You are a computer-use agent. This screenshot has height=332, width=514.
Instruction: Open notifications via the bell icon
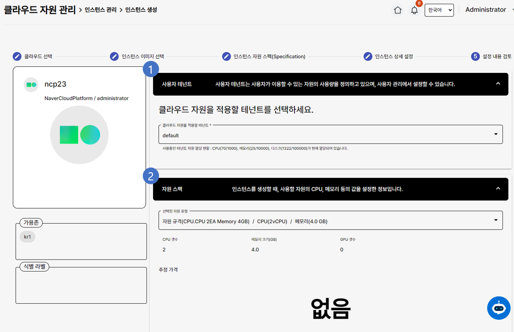point(414,10)
